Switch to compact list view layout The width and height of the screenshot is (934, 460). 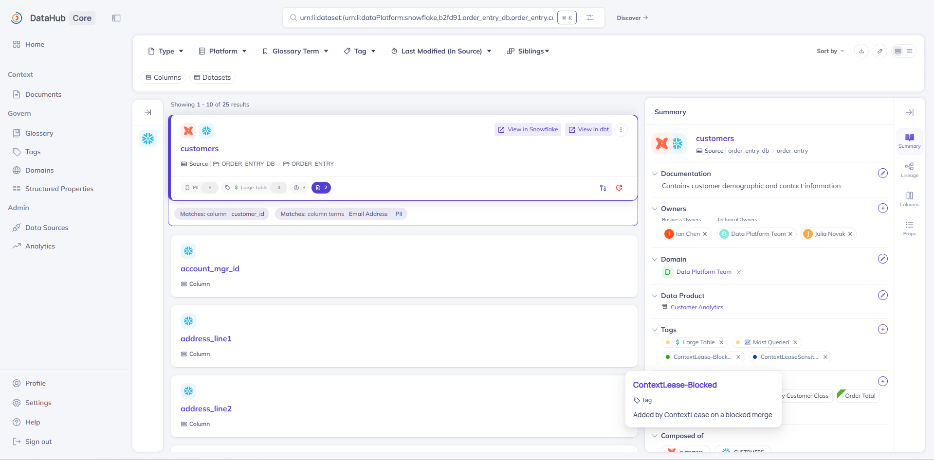[x=910, y=51]
